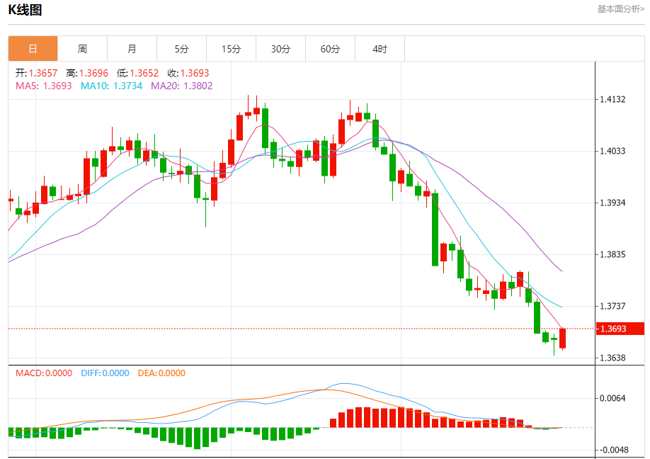Switch to the 周 weekly tab

[82, 49]
